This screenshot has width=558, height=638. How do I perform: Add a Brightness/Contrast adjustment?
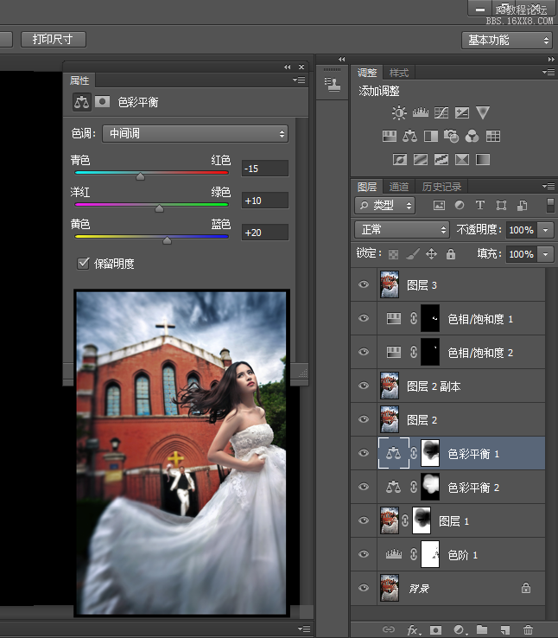399,112
